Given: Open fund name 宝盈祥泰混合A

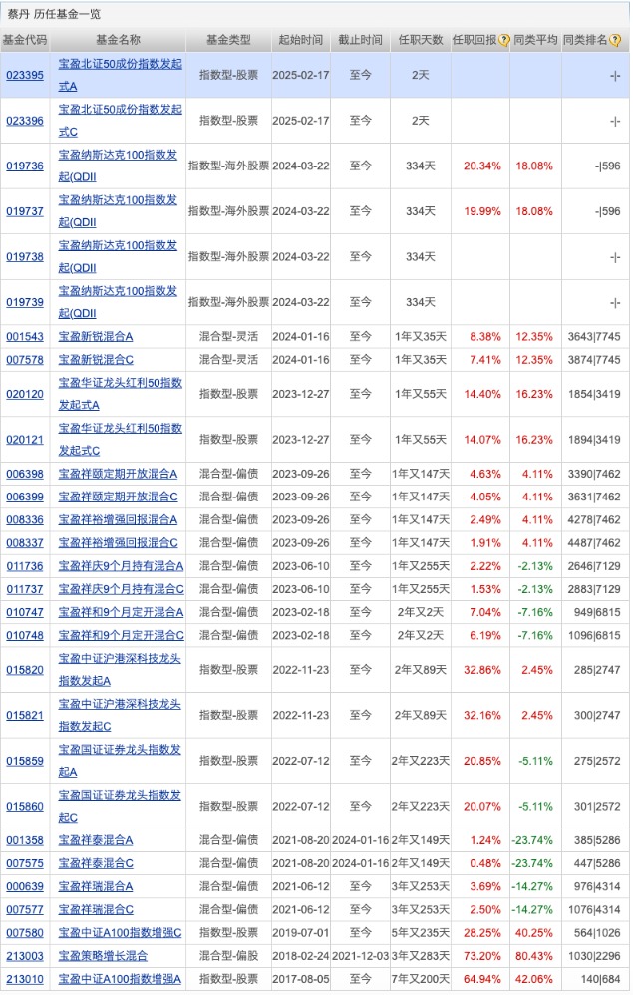Looking at the screenshot, I should 96,840.
